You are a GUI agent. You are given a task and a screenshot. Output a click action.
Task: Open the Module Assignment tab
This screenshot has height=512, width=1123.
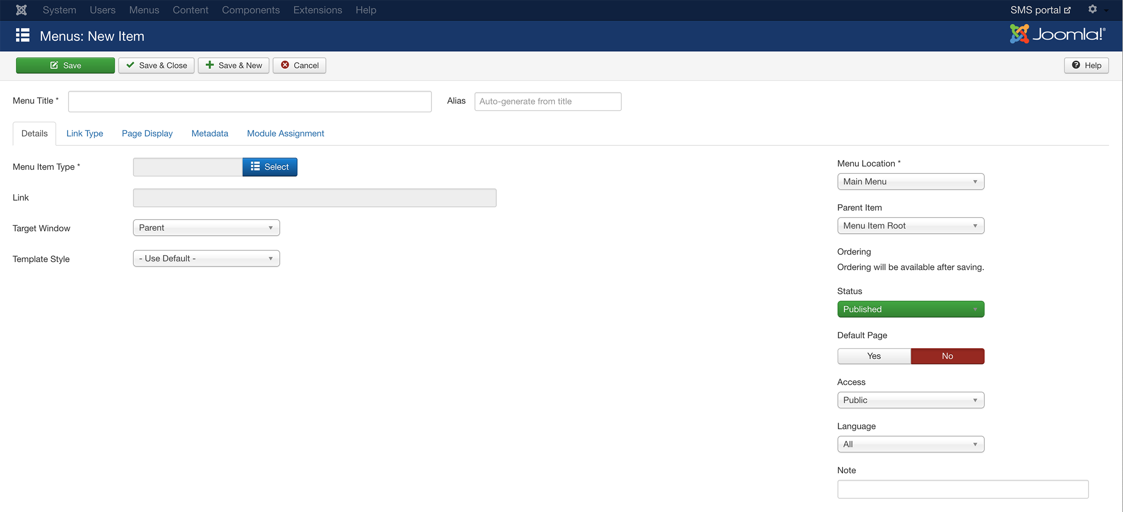point(285,133)
